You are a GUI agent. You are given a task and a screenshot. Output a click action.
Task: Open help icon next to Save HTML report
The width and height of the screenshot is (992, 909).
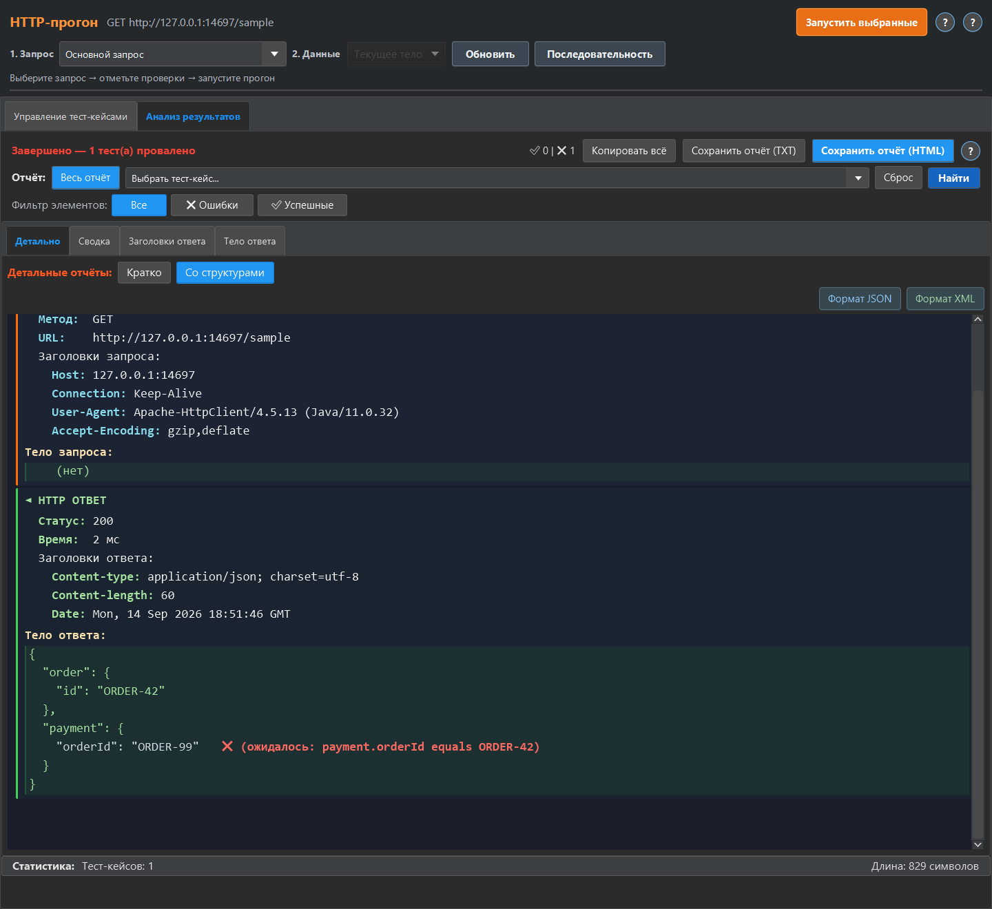point(971,151)
